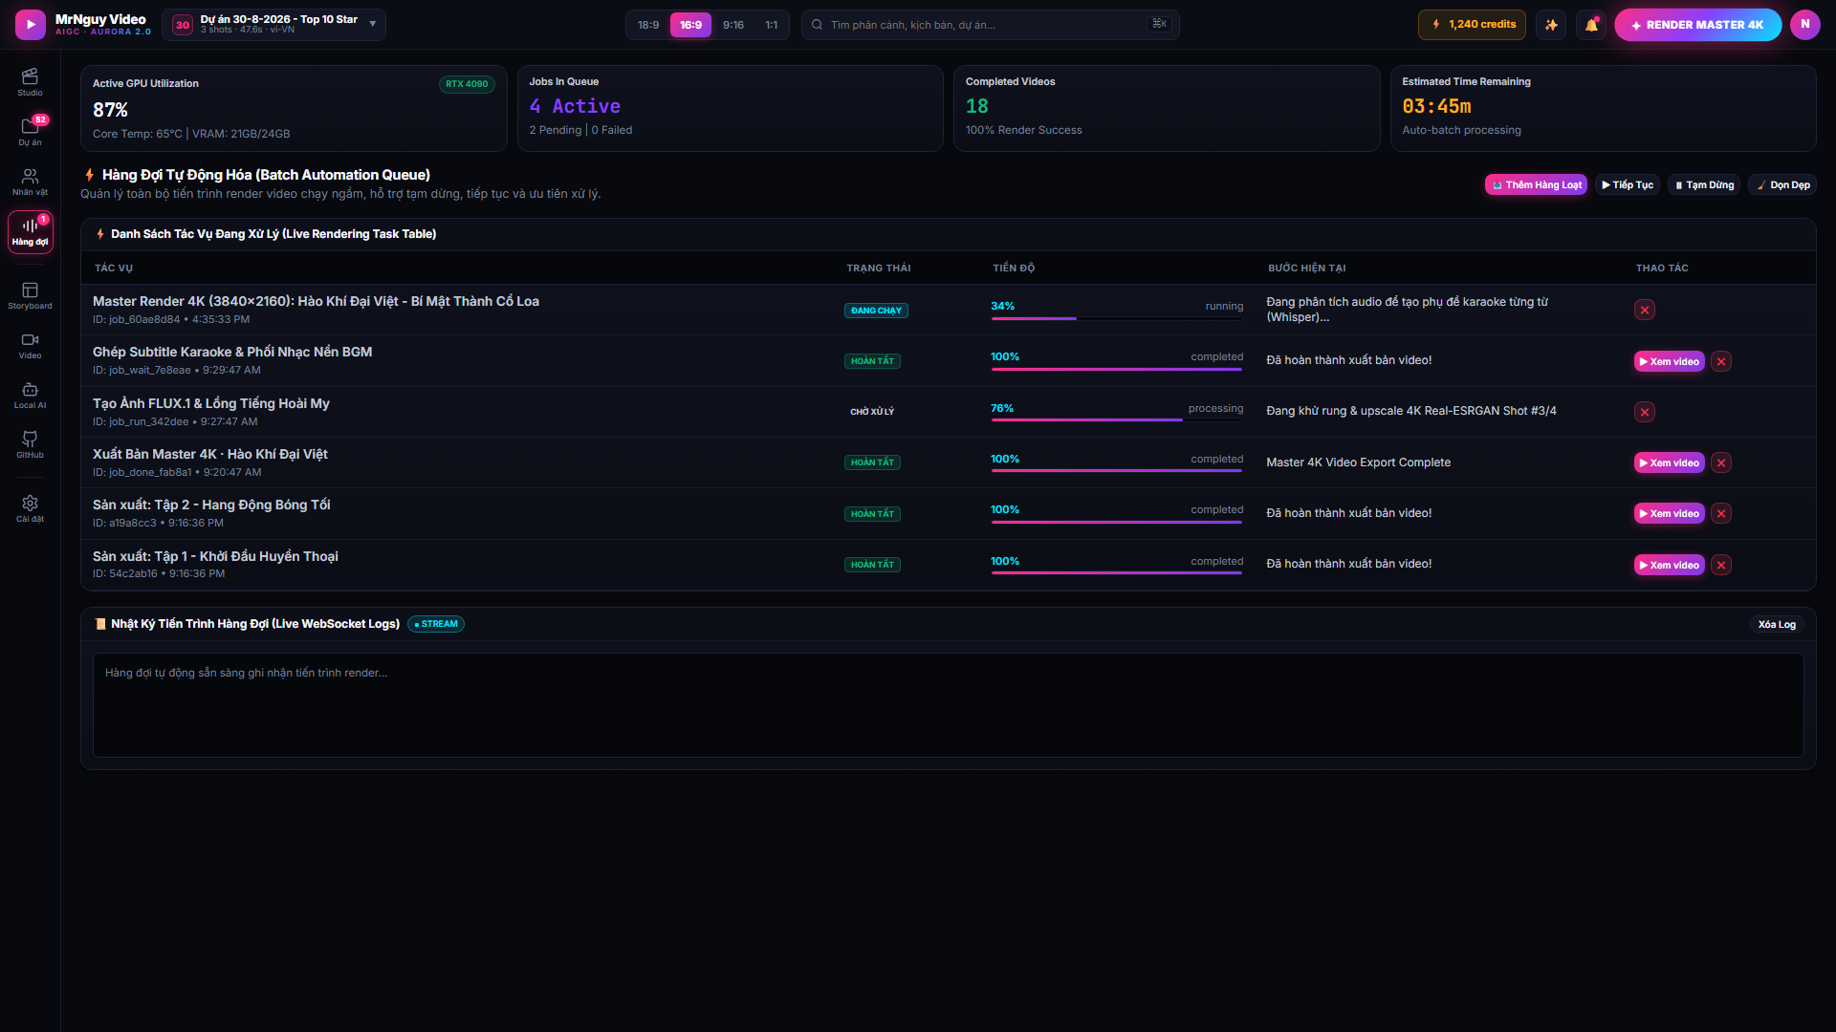
Task: Select 9:16 aspect ratio
Action: (733, 25)
